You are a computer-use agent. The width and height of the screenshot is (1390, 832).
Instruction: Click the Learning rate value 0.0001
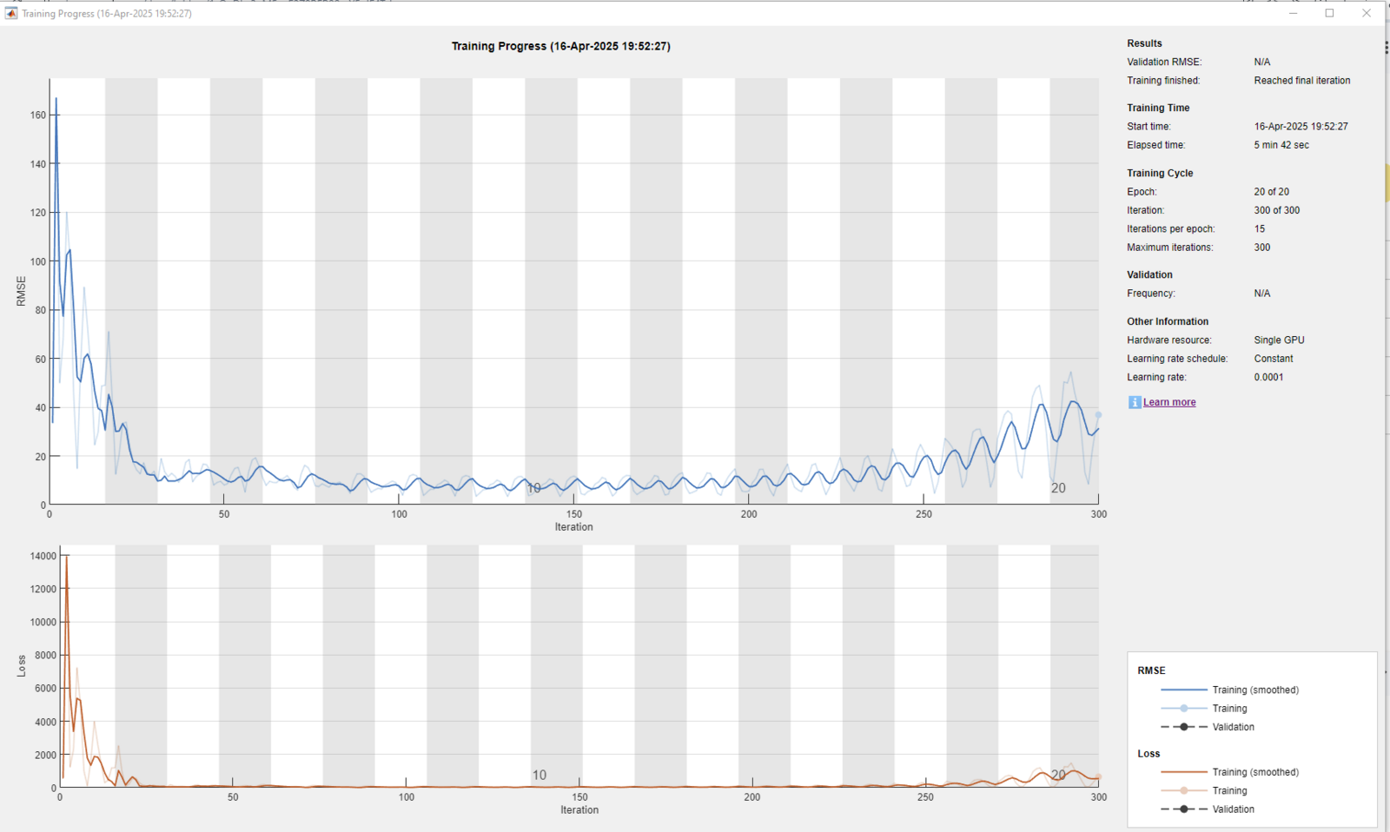tap(1268, 377)
